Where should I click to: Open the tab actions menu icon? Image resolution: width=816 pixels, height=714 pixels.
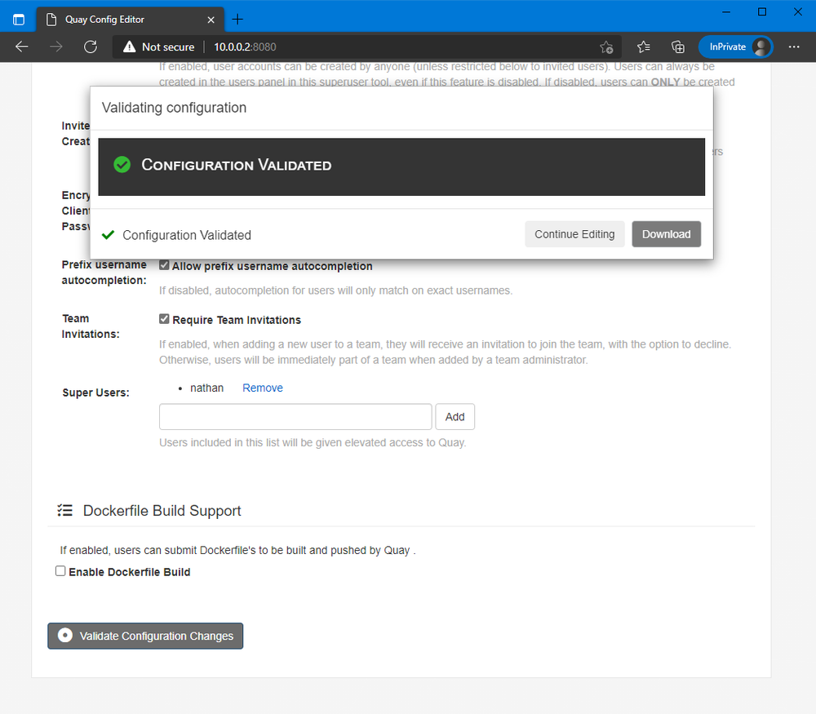coord(19,20)
